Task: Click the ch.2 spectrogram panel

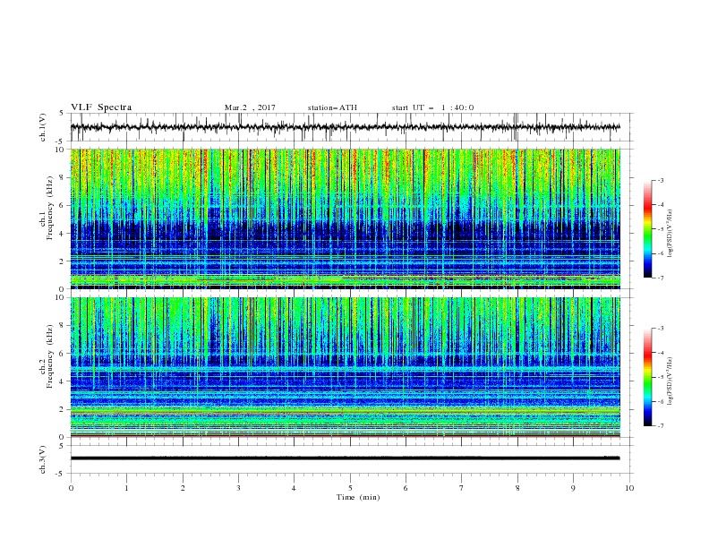Action: pos(346,367)
